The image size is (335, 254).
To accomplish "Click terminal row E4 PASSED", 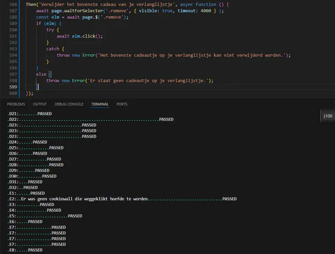I will (x=34, y=210).
